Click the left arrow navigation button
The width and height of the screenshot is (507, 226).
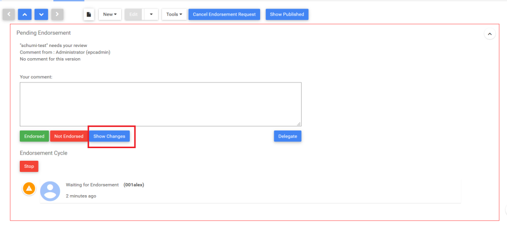pos(9,14)
